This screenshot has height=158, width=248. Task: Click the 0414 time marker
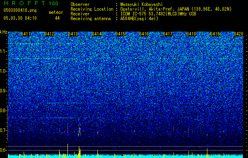(x=97, y=34)
